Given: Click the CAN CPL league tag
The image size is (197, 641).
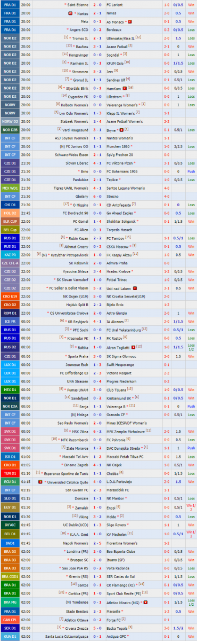Looking at the screenshot, I should 10,620.
